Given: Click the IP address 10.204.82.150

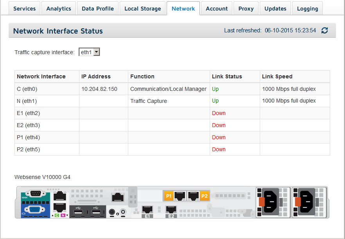Looking at the screenshot, I should (x=99, y=89).
